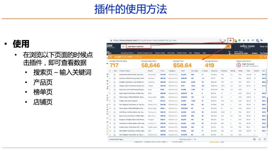Viewport: 272px width, 151px height.
Task: Click the green circle extension icon
Action: point(239,40)
